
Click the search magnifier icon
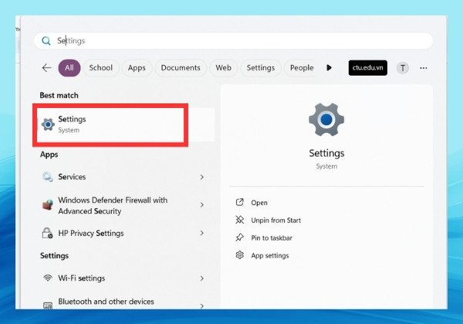(x=46, y=41)
